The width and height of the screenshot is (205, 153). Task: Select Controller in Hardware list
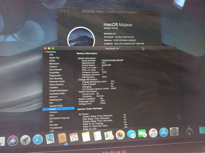[54, 73]
